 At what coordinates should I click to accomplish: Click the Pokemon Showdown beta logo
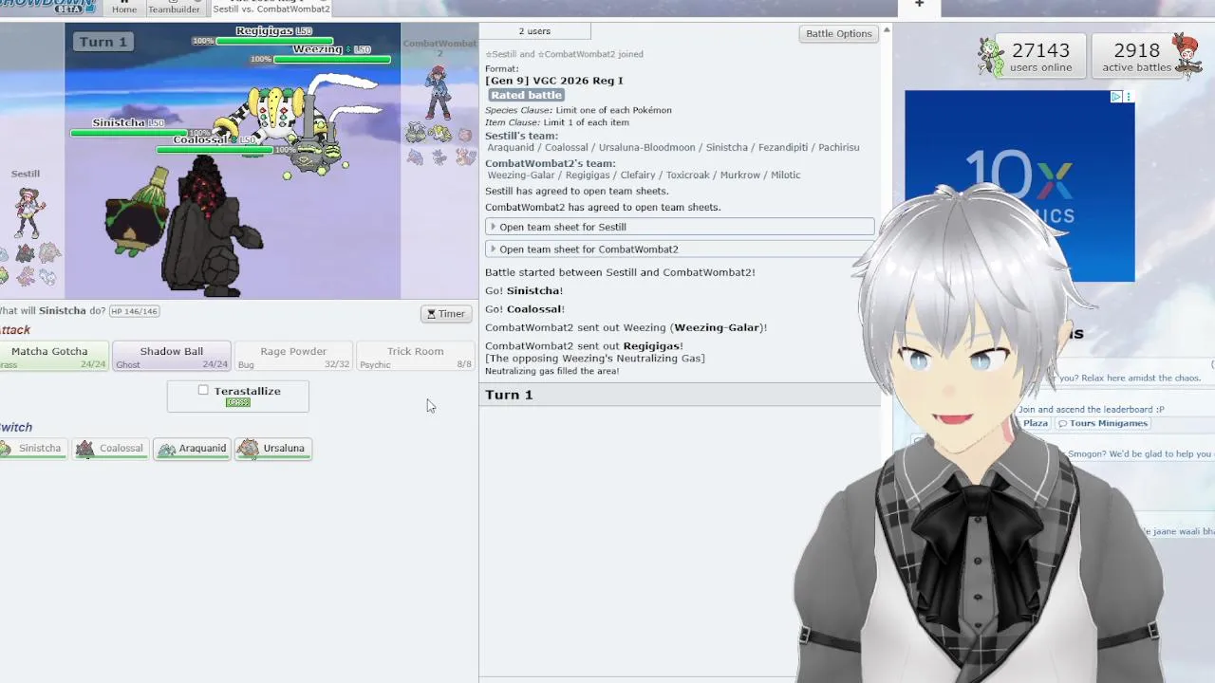47,6
